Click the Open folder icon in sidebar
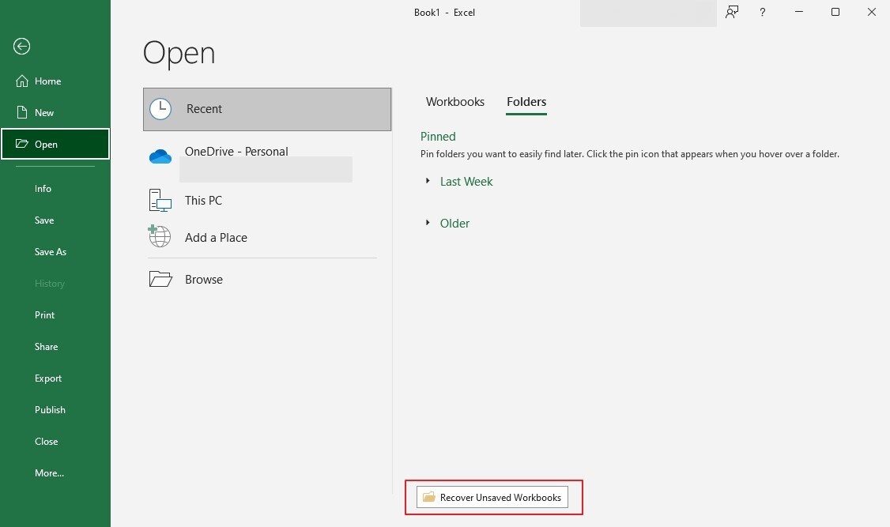The image size is (890, 527). coord(22,144)
